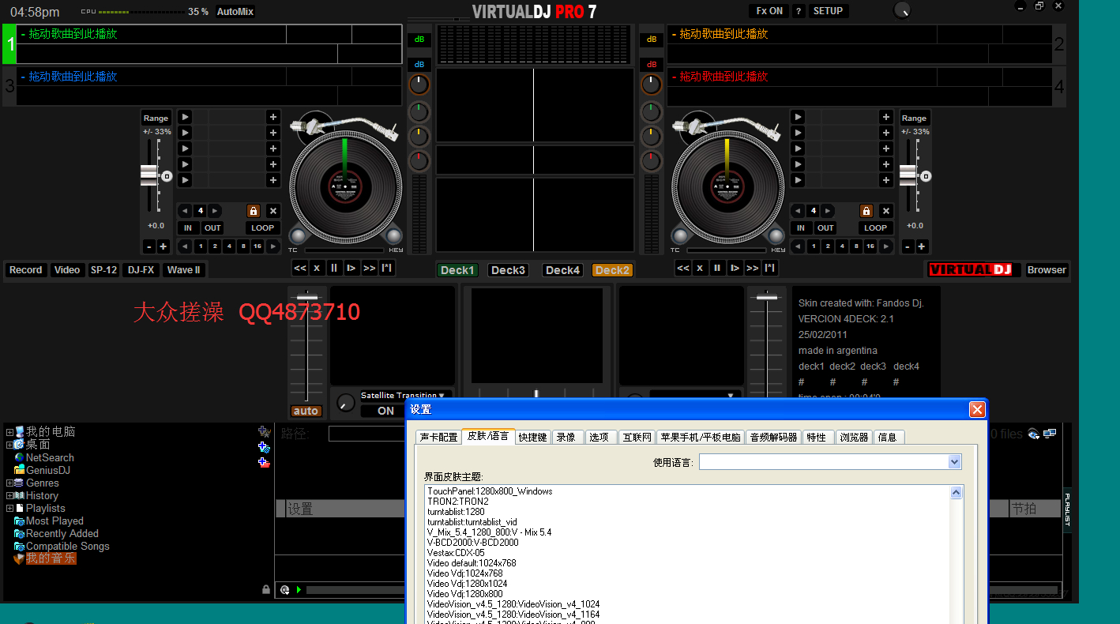Viewport: 1120px width, 624px height.
Task: Click the TC knob under the left turntable
Action: tap(297, 235)
